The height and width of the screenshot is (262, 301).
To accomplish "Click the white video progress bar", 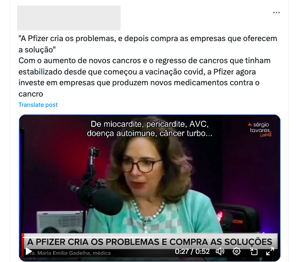I will 88,237.
